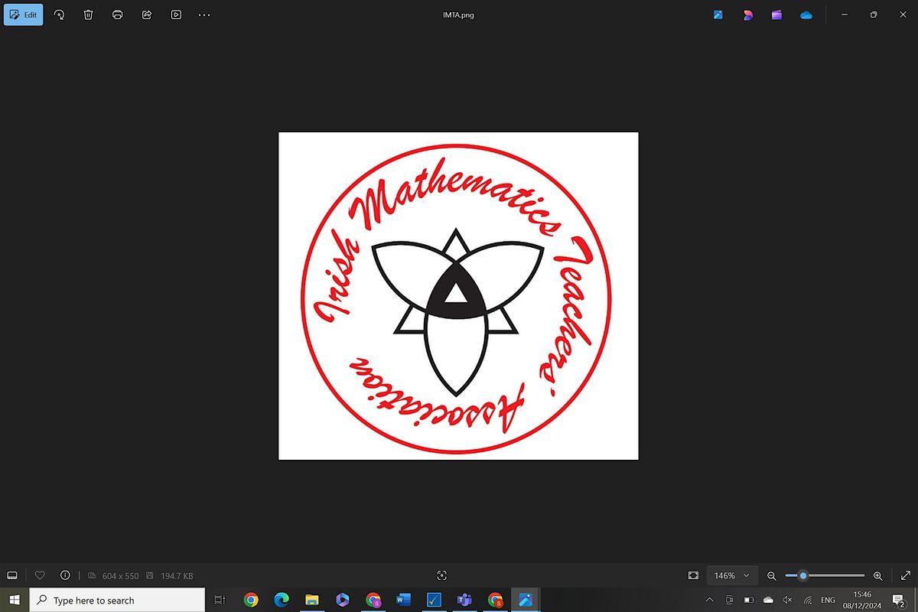This screenshot has width=918, height=612.
Task: Toggle the filmstrip view at bottom left
Action: click(12, 575)
